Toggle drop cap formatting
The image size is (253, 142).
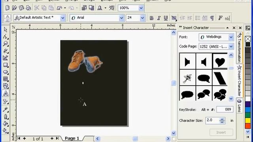click(205, 18)
